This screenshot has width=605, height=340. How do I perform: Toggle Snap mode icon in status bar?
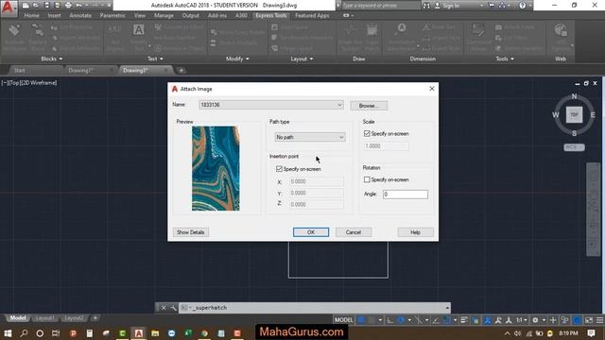(x=372, y=320)
